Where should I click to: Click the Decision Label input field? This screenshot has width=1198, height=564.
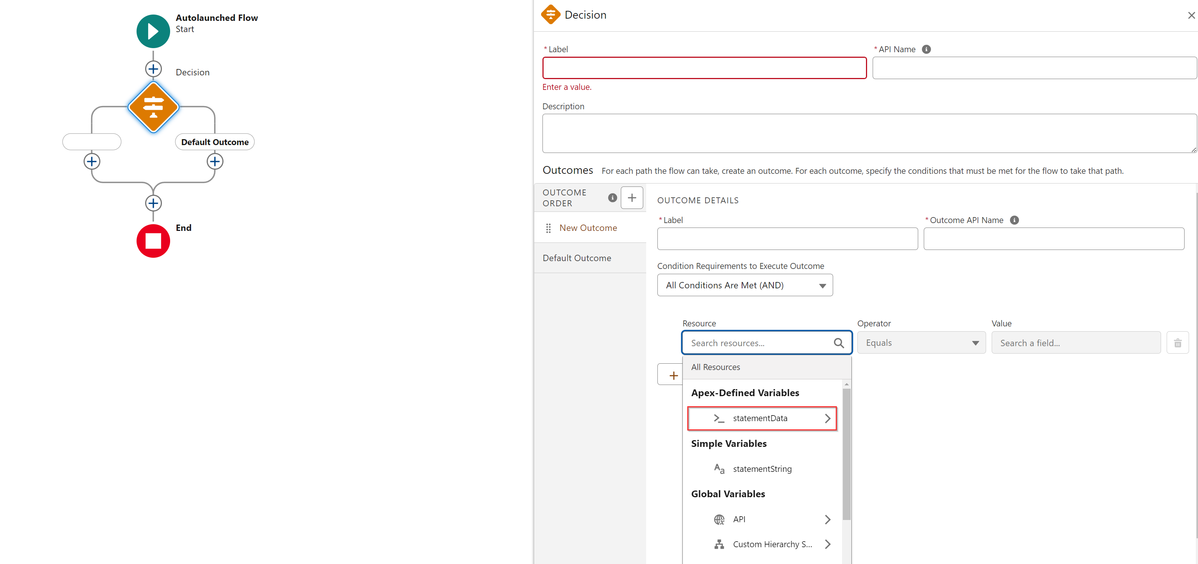click(x=704, y=68)
